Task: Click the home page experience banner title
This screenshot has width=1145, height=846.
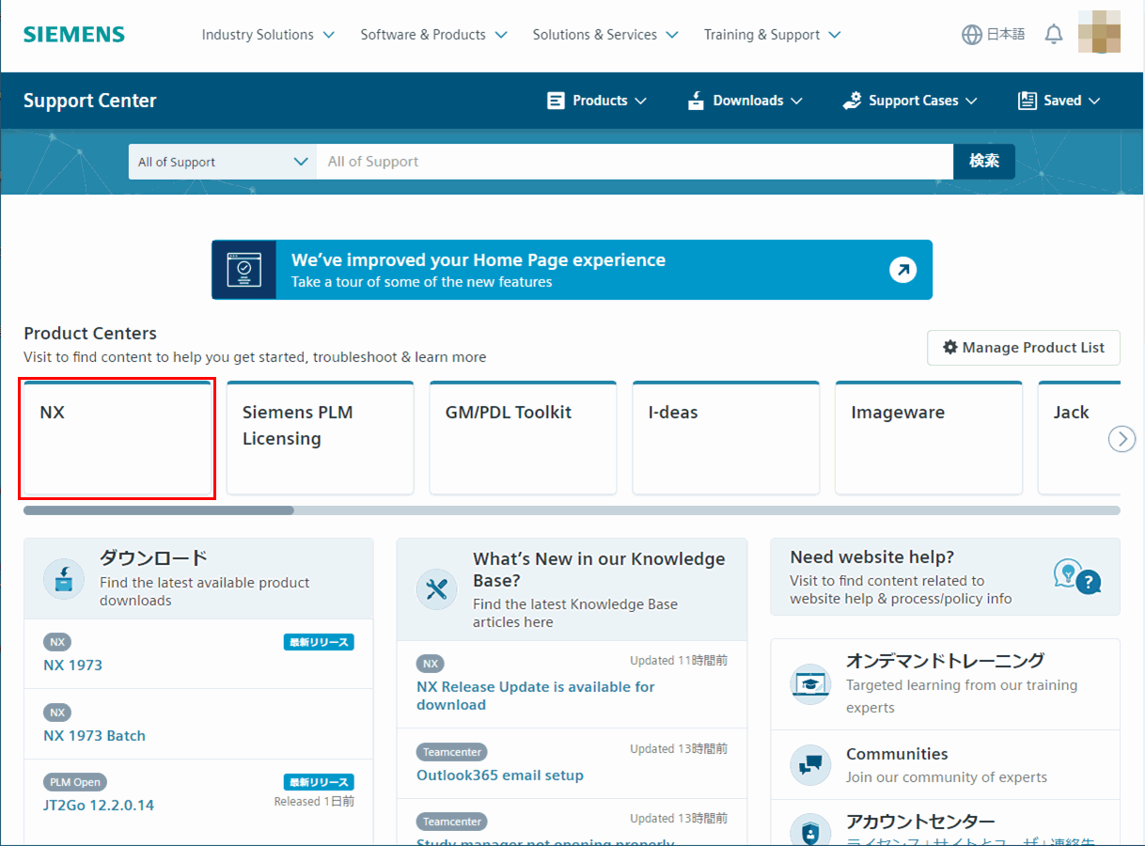Action: tap(478, 260)
